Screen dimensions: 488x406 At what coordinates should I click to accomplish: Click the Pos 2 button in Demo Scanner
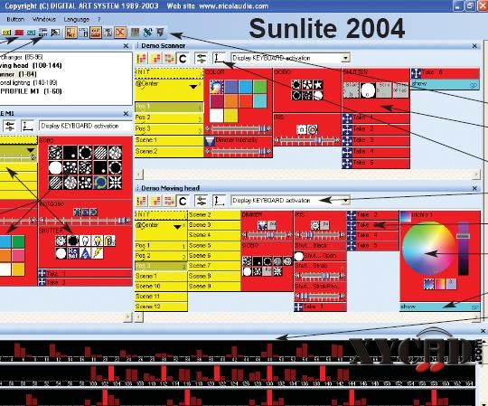pos(169,118)
